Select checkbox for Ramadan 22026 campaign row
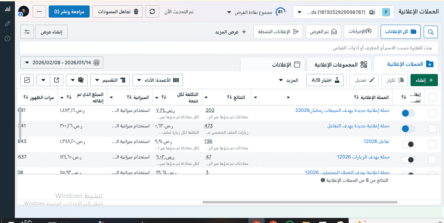Screen dimensions: 444x223 [432, 113]
